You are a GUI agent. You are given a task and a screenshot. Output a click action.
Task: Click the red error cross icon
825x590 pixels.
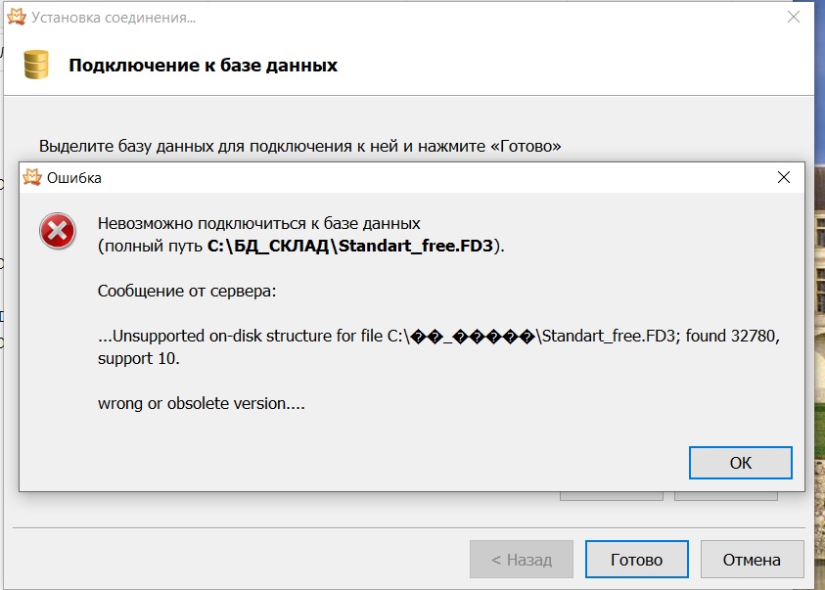pos(58,231)
